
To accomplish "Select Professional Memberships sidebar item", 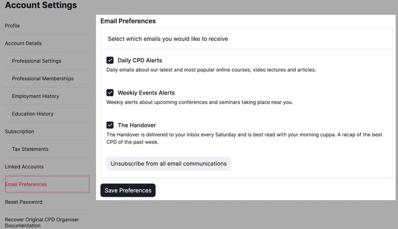I will click(43, 78).
